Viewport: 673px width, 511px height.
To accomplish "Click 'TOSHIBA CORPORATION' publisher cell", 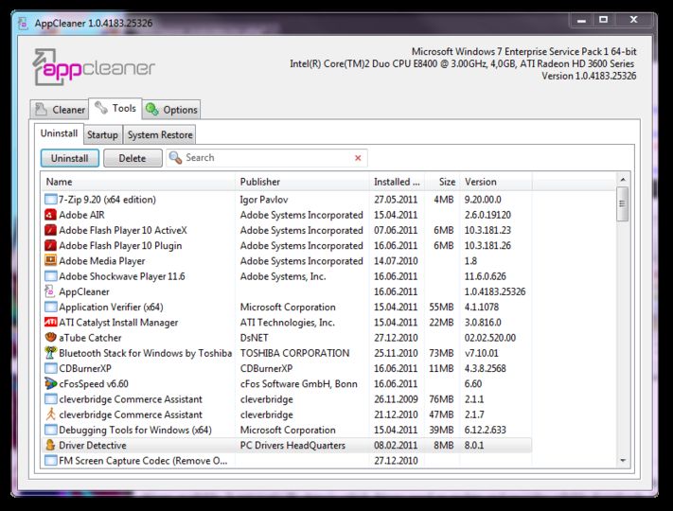I will [295, 353].
